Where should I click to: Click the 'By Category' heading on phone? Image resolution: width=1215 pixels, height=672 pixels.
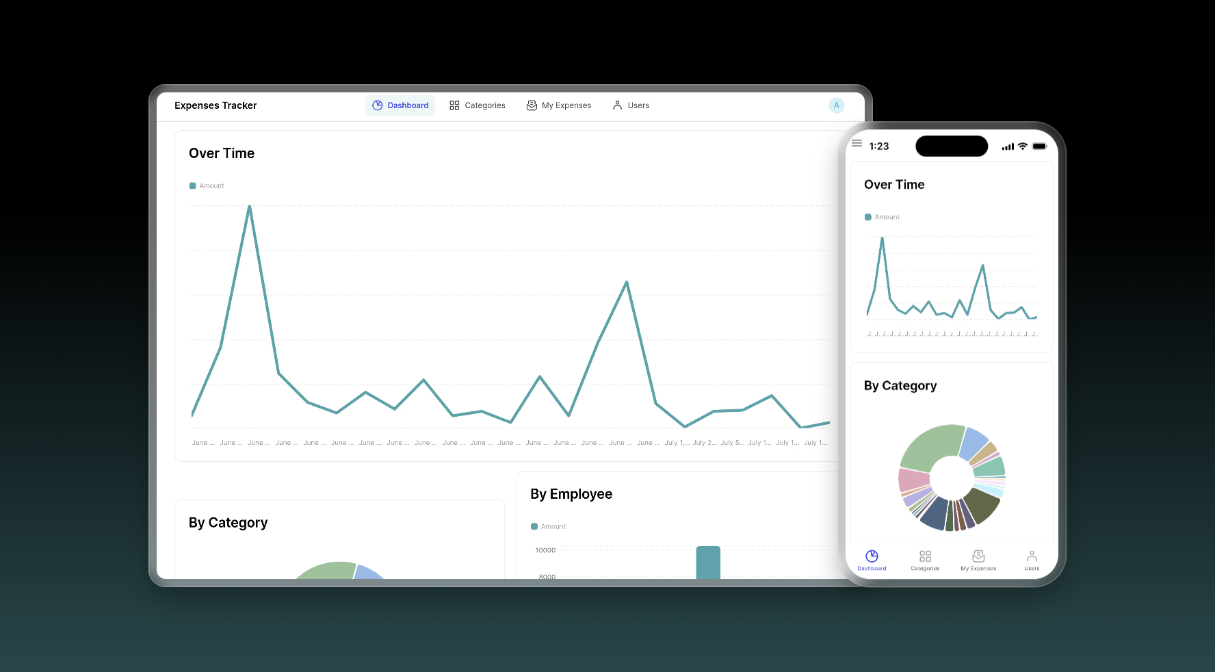pyautogui.click(x=900, y=386)
